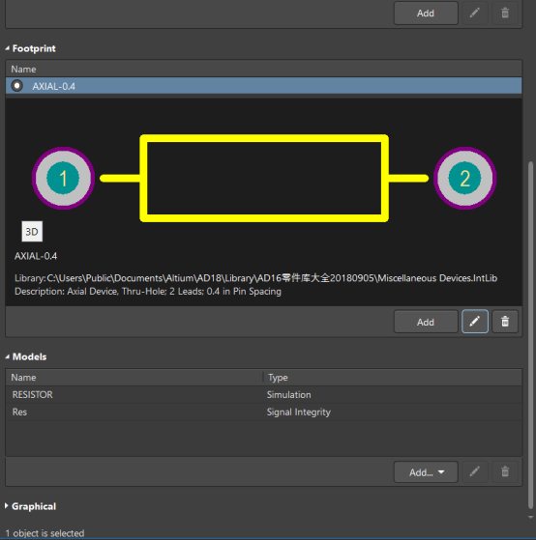Open the Add... dropdown in Models
Viewport: 536px width, 540px height.
pyautogui.click(x=426, y=471)
